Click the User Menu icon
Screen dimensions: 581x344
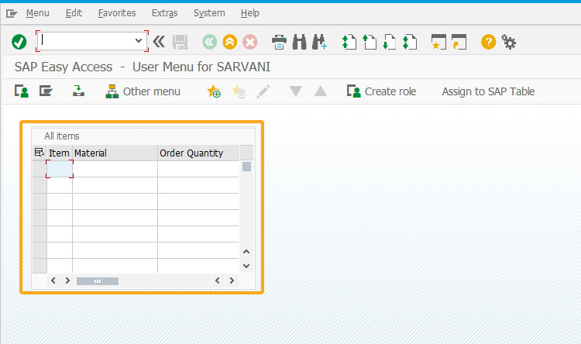coord(22,91)
